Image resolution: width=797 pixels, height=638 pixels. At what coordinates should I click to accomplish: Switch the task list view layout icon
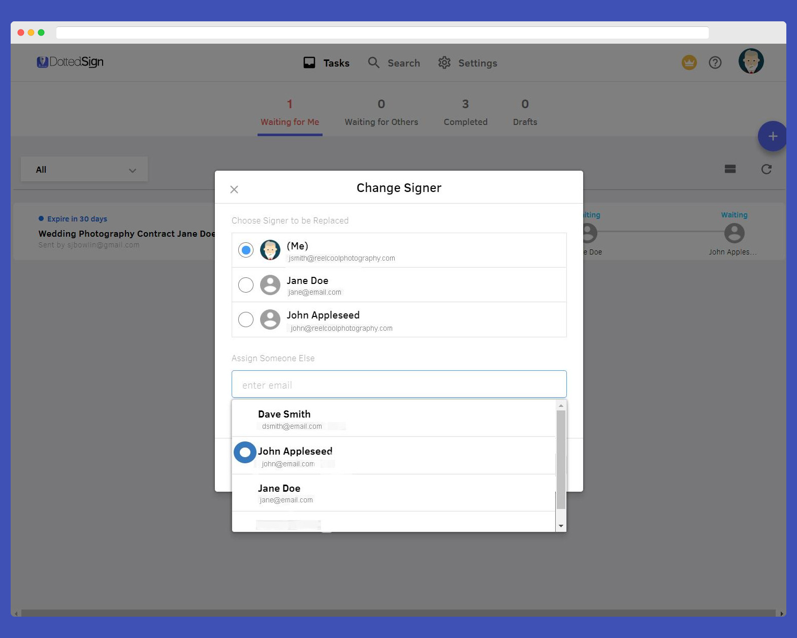tap(730, 169)
